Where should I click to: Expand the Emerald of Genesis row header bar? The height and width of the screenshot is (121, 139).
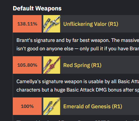point(76,106)
